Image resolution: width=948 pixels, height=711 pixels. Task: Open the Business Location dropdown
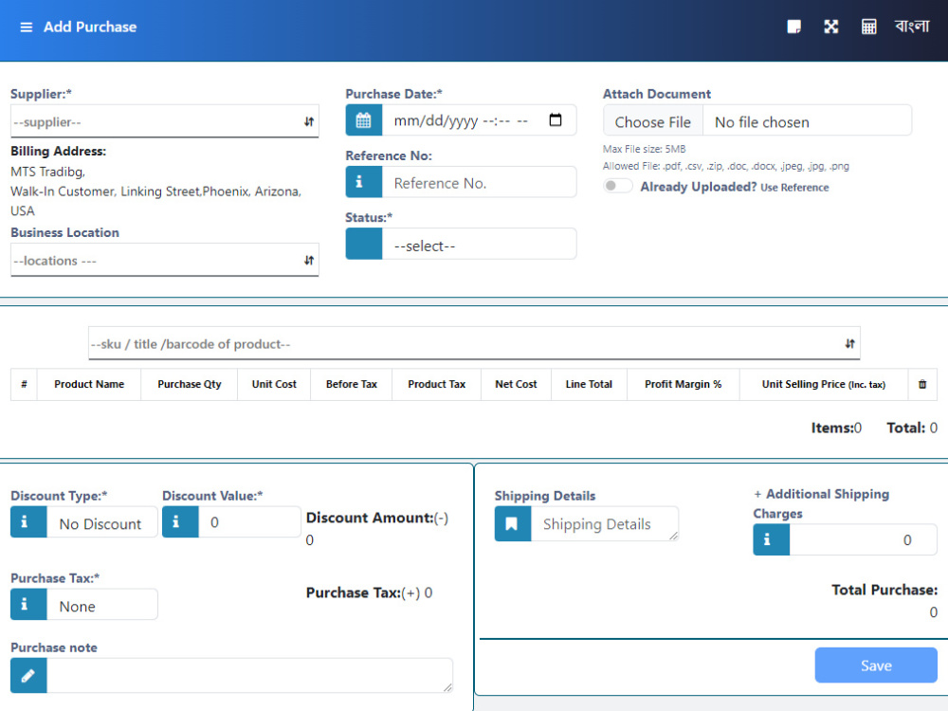(164, 260)
